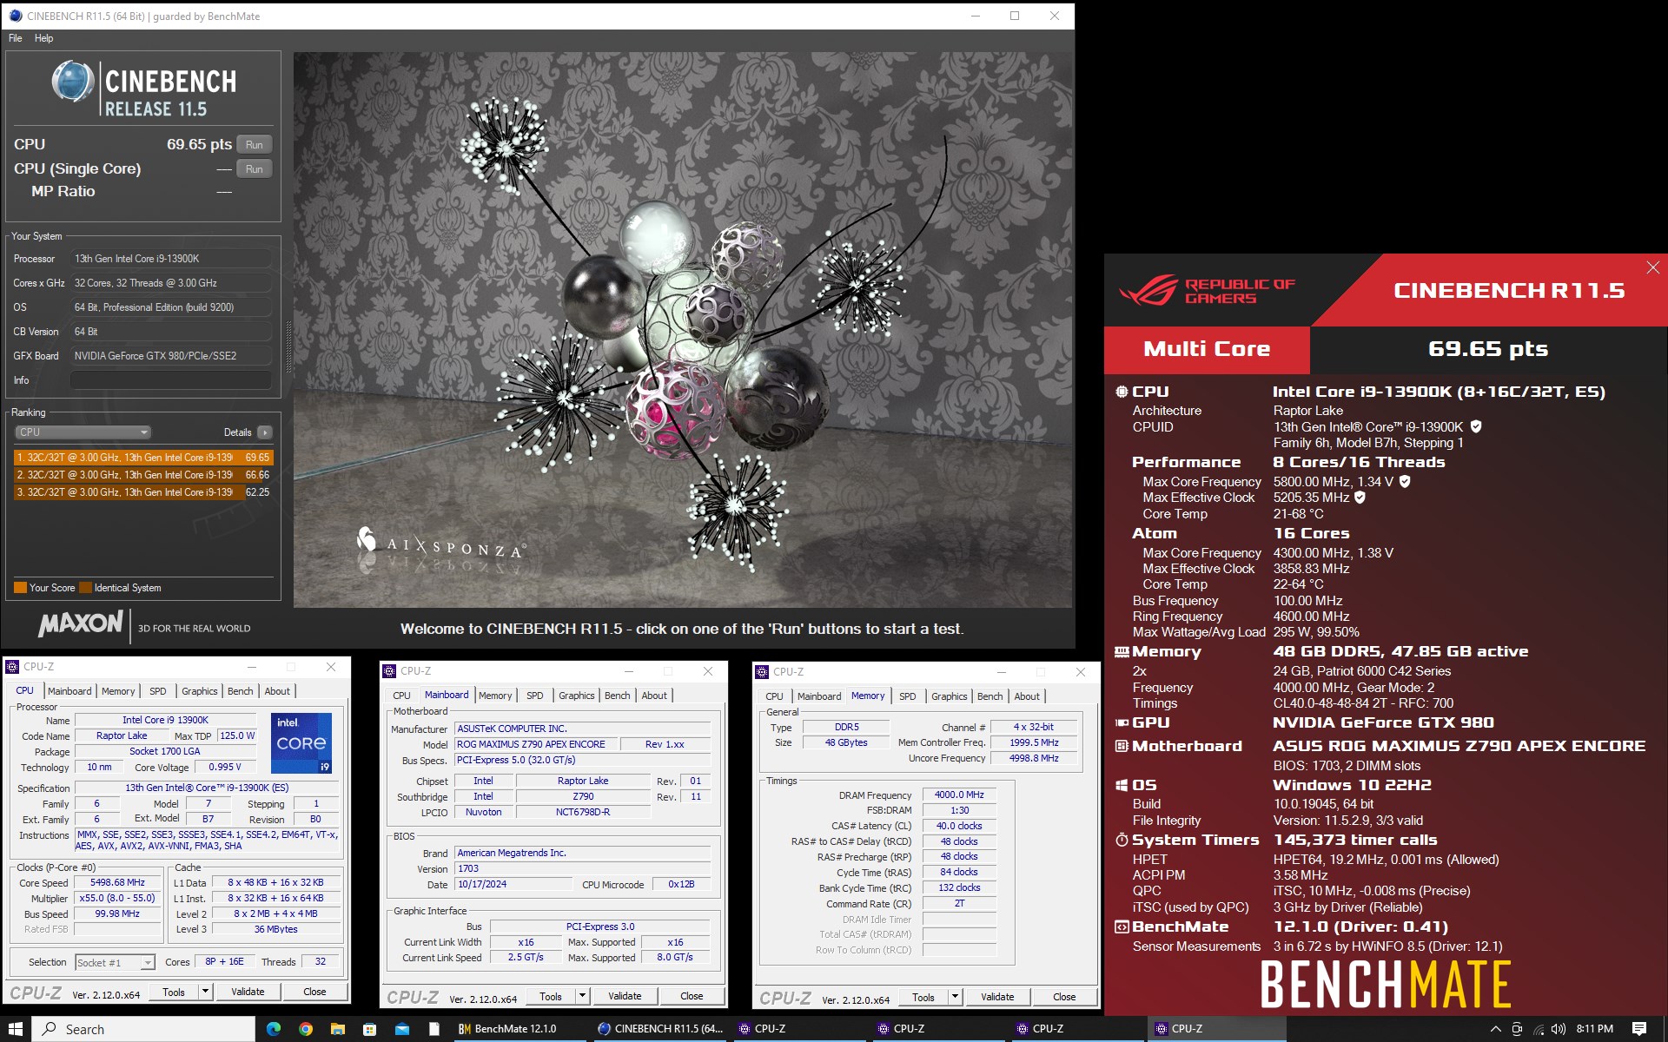Click the Windows taskbar Search box
This screenshot has width=1668, height=1042.
[144, 1029]
